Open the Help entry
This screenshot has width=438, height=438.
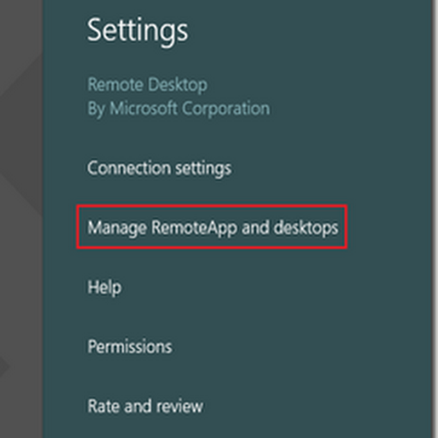click(104, 287)
